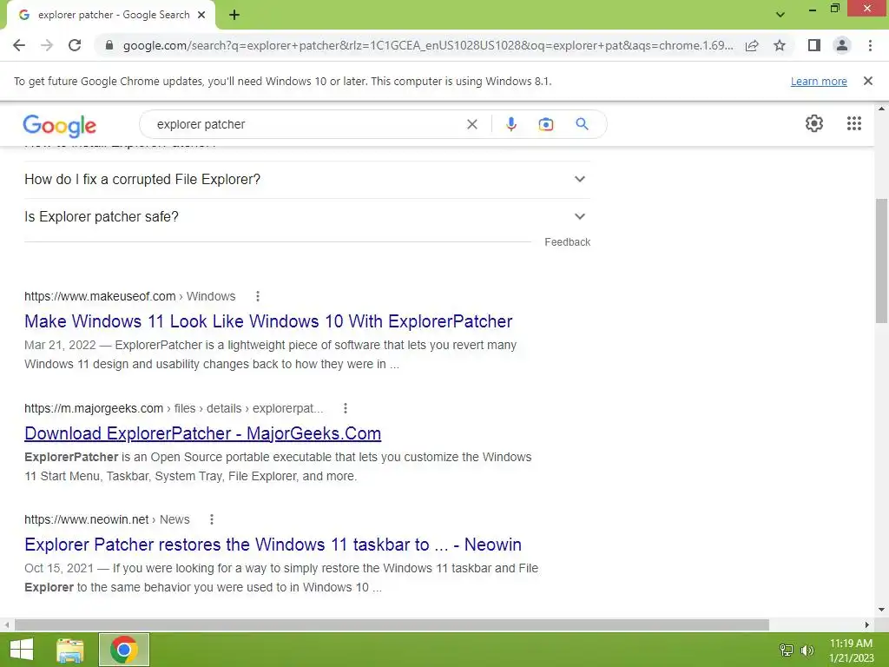Click the scroll-down arrow of the page scrollbar
889x667 pixels.
[x=882, y=610]
